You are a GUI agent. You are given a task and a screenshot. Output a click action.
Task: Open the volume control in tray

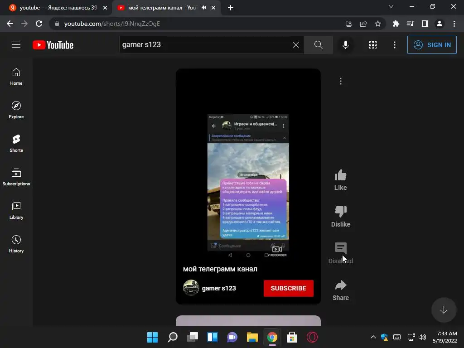[x=422, y=337]
